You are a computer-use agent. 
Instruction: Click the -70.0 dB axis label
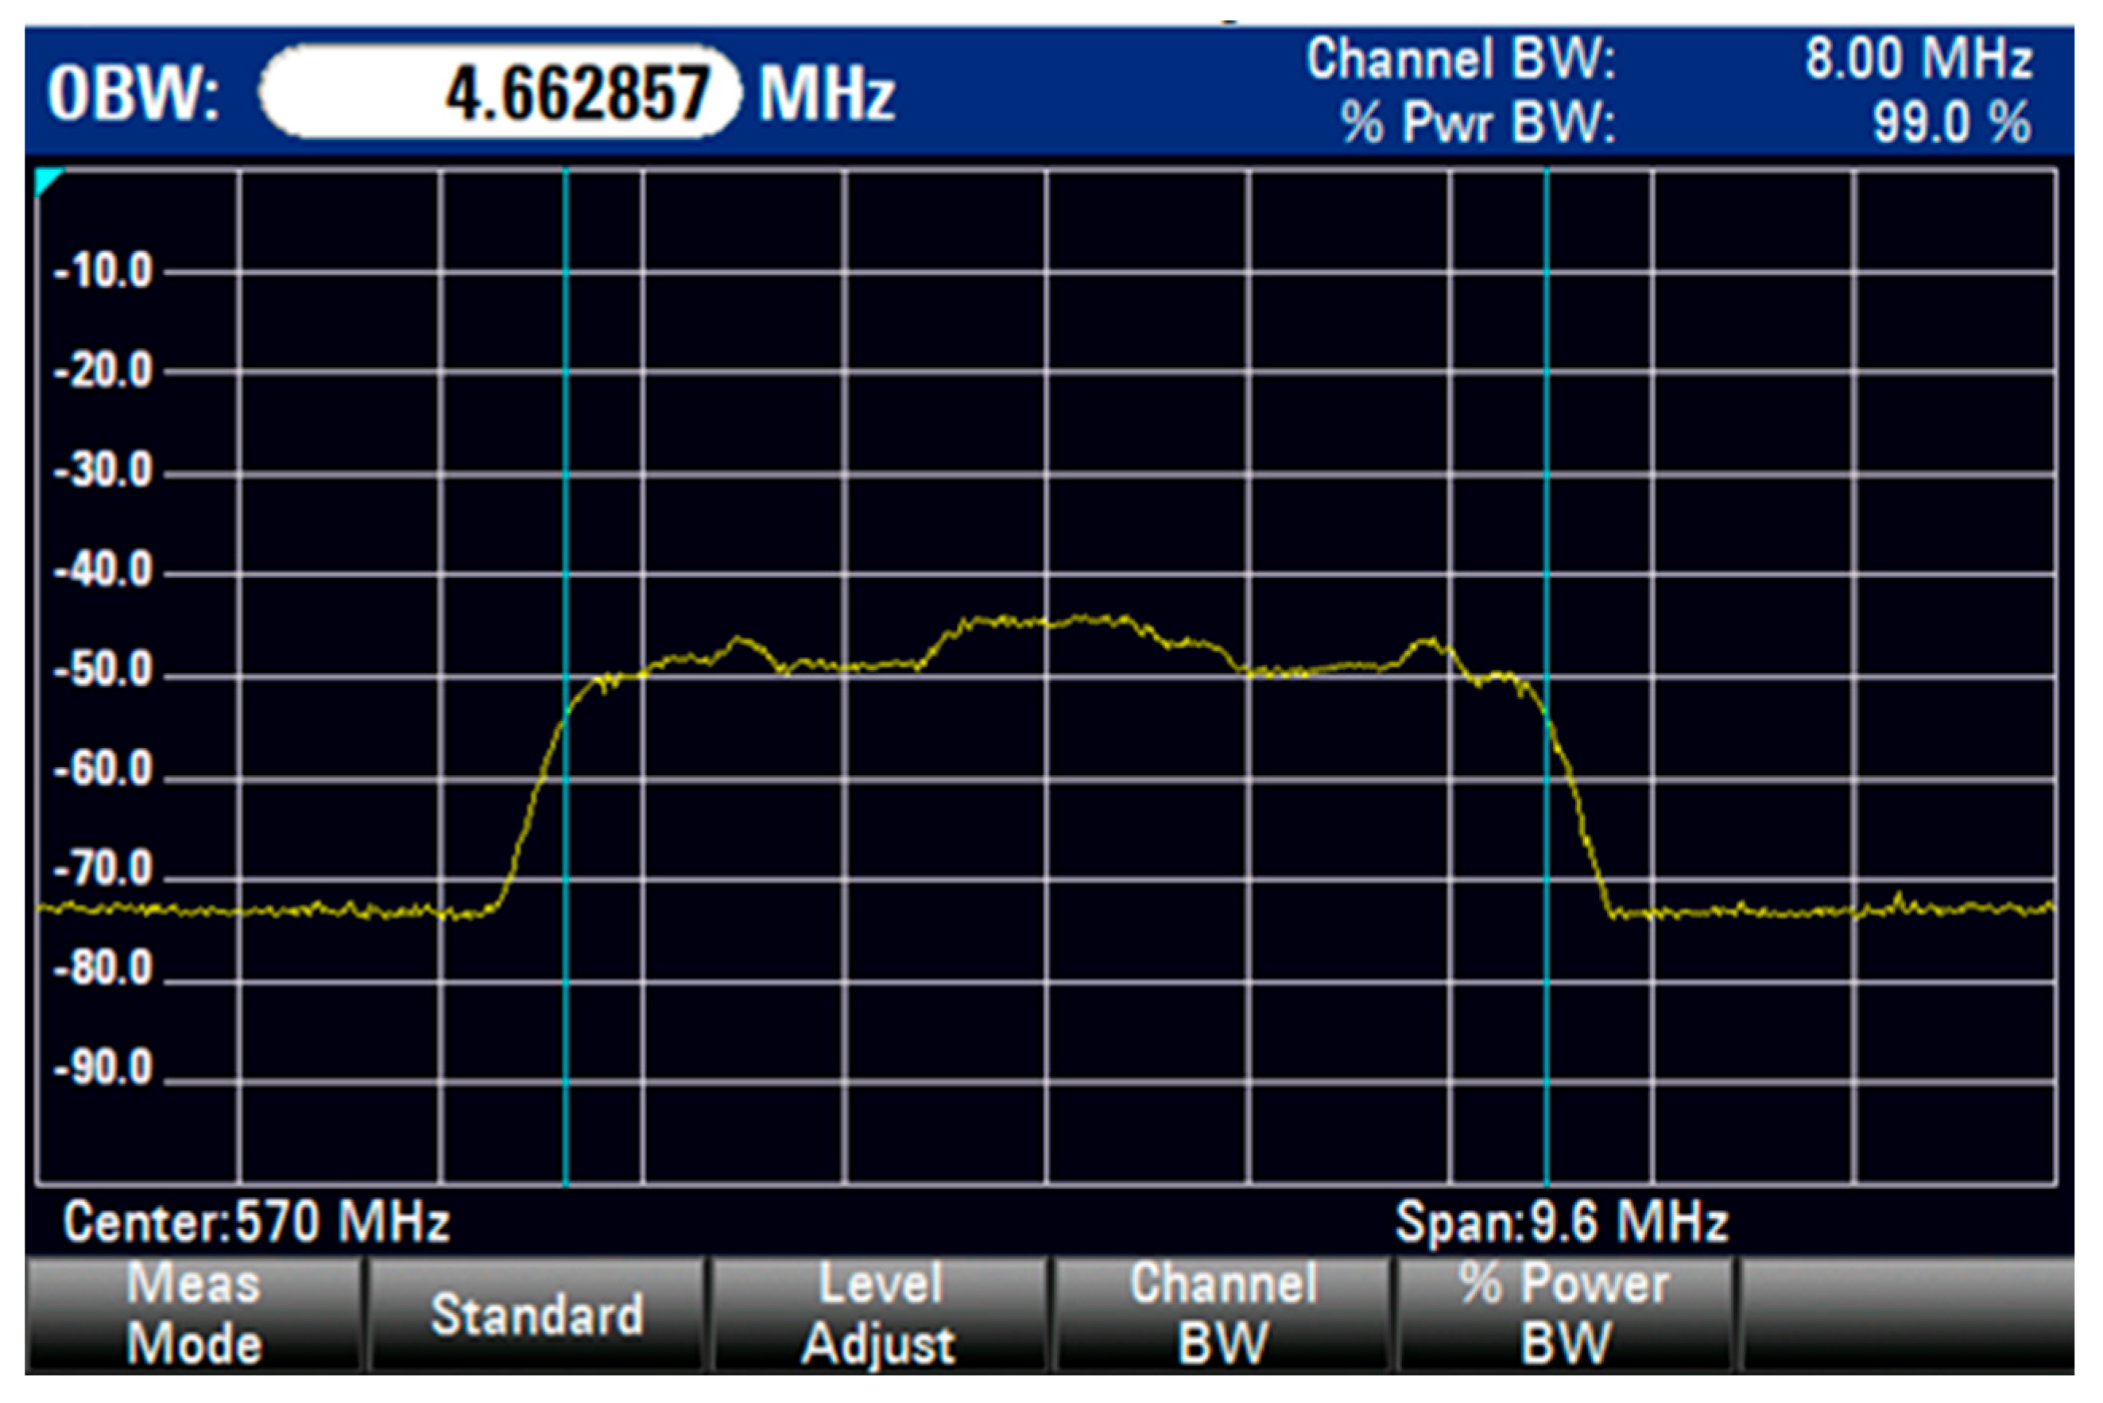[x=104, y=870]
